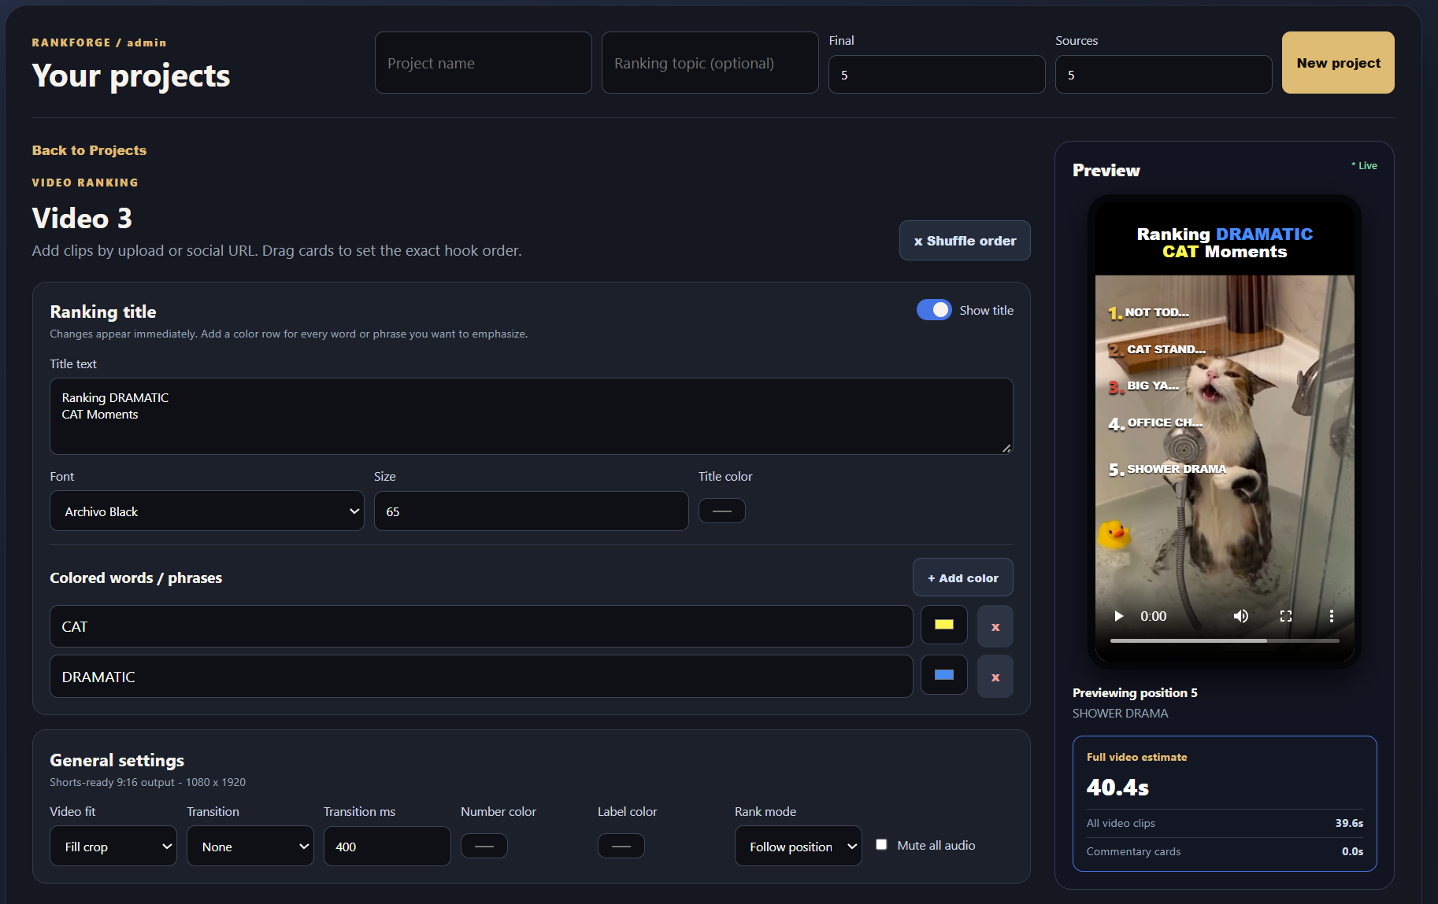Screen dimensions: 1438x904
Task: Click the title Size field showing 65
Action: pyautogui.click(x=532, y=511)
